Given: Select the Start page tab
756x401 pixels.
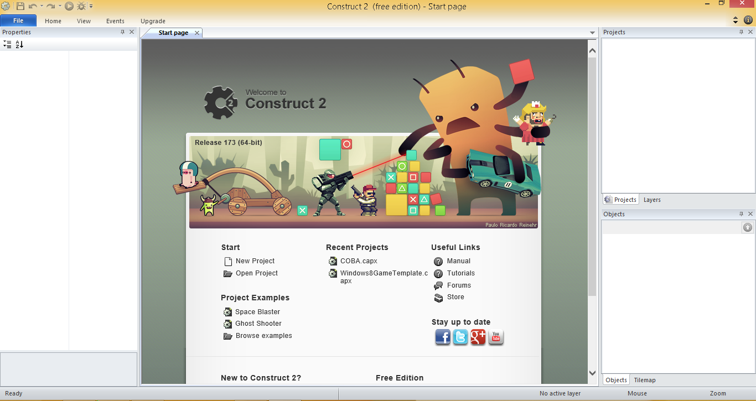Looking at the screenshot, I should point(173,33).
